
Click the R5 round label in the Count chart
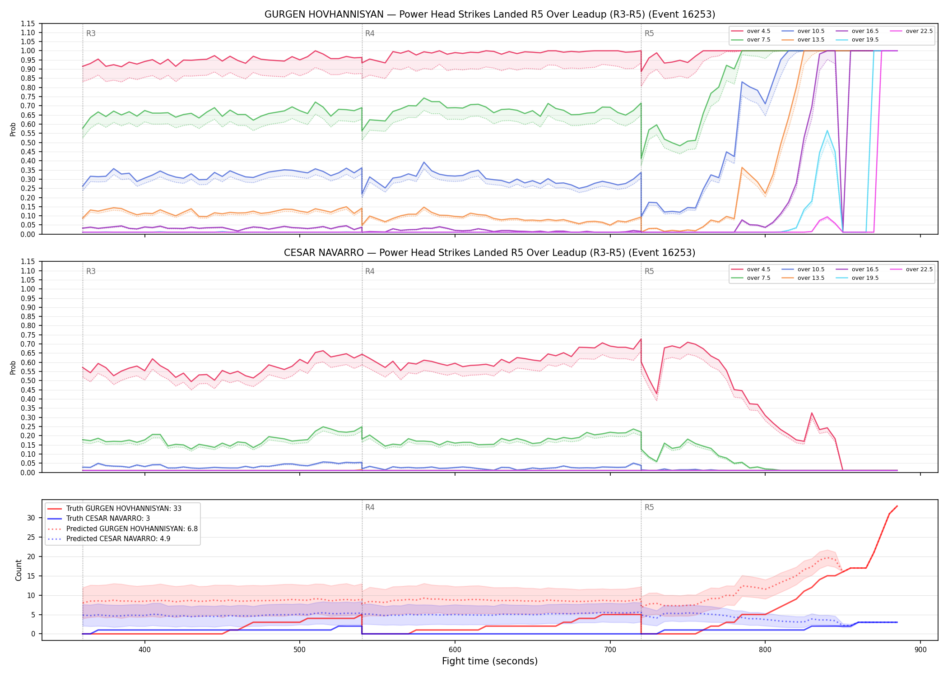649,507
